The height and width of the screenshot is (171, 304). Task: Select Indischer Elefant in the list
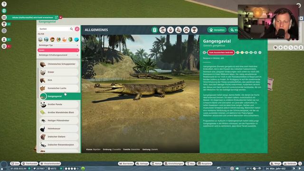[59, 137]
